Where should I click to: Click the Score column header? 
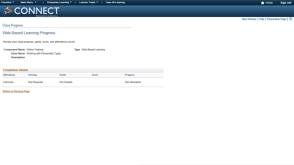click(95, 75)
